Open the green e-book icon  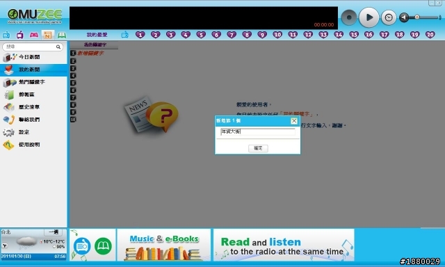[62, 35]
